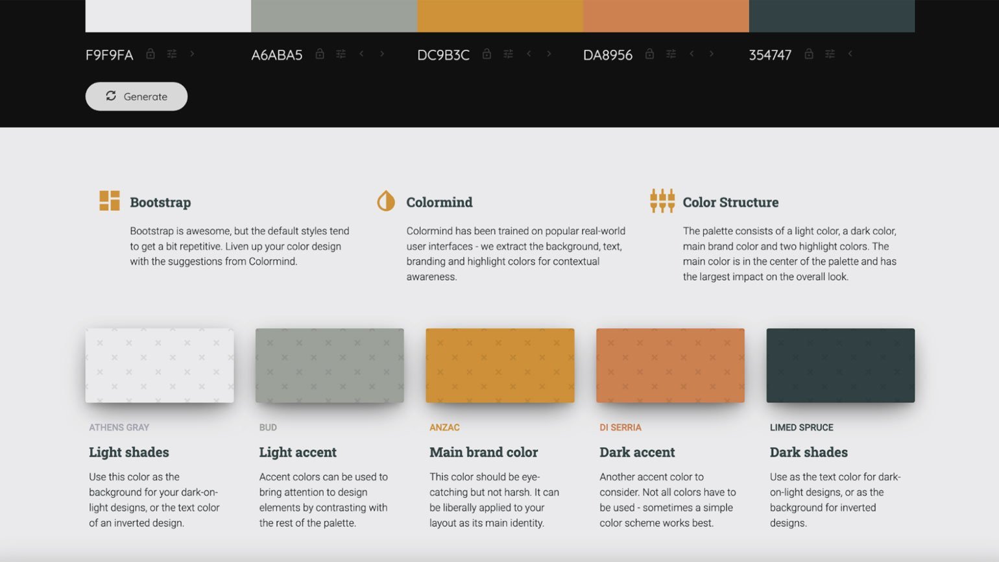The image size is (999, 562).
Task: Shift 354747 left using its arrow
Action: pos(850,54)
